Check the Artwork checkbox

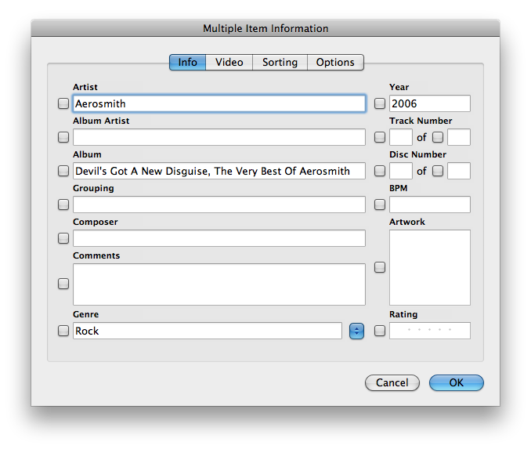[380, 267]
